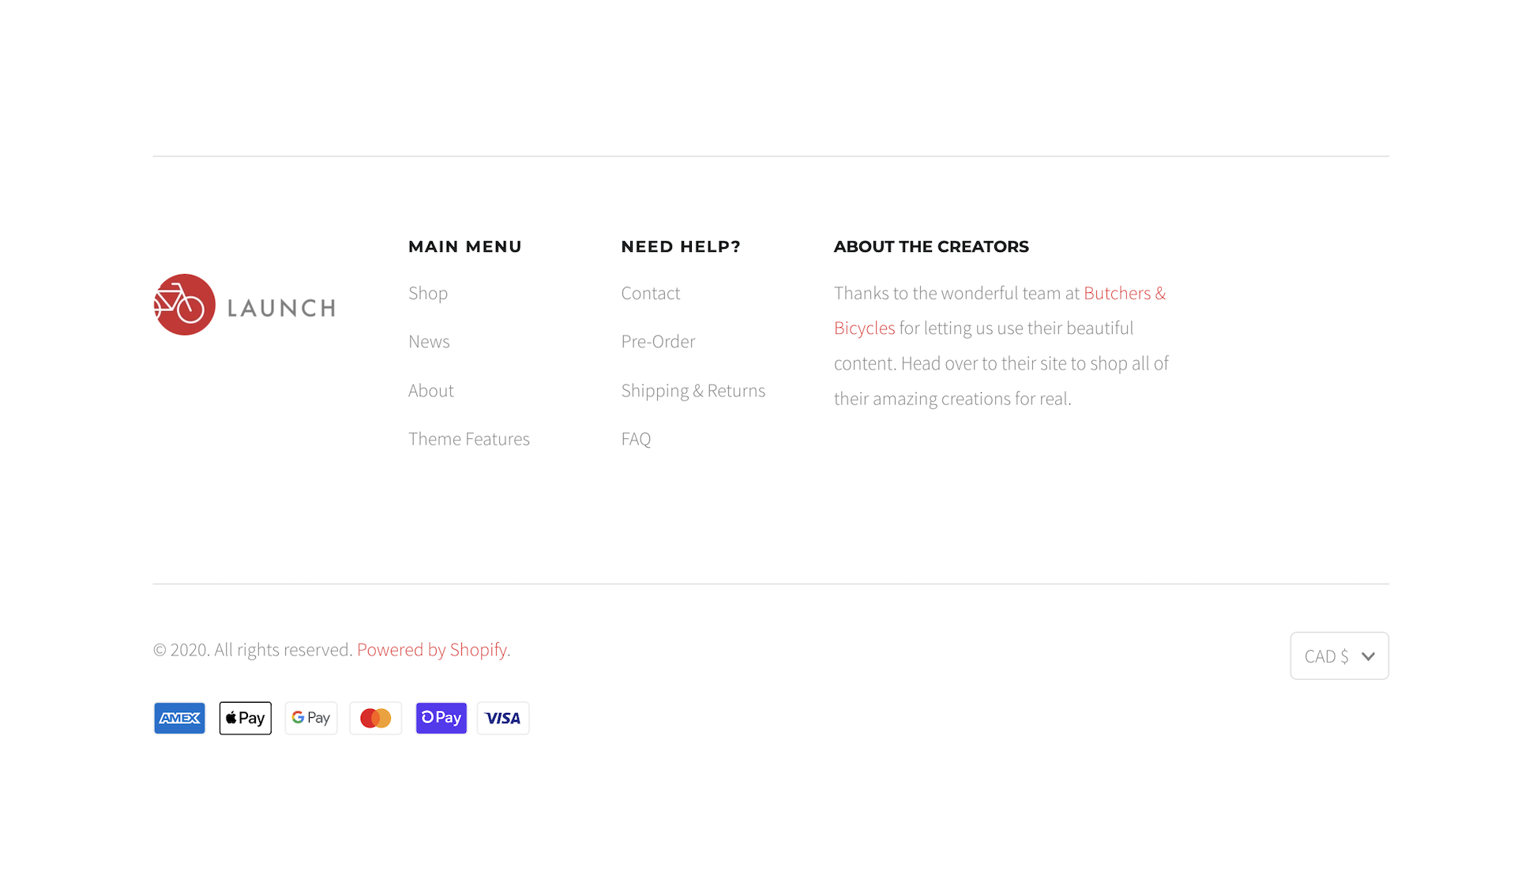Screen dimensions: 1529x886
Task: Expand the country currency options
Action: pos(1339,655)
